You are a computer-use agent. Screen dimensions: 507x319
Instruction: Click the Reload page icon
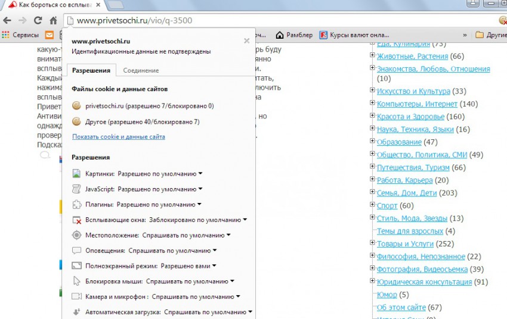(x=38, y=20)
